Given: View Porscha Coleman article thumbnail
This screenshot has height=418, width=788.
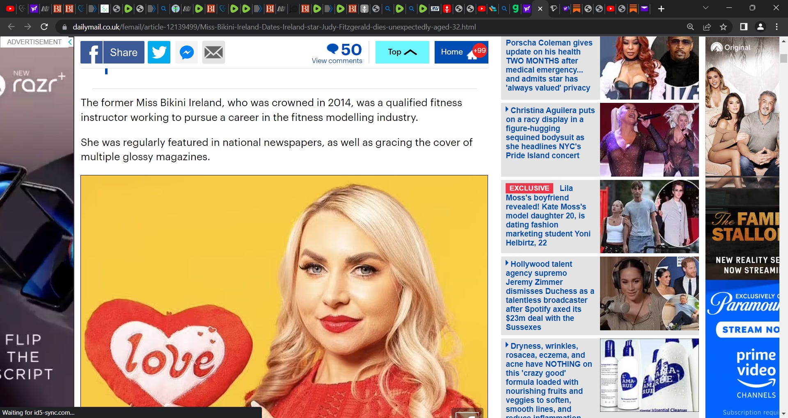Looking at the screenshot, I should [649, 68].
